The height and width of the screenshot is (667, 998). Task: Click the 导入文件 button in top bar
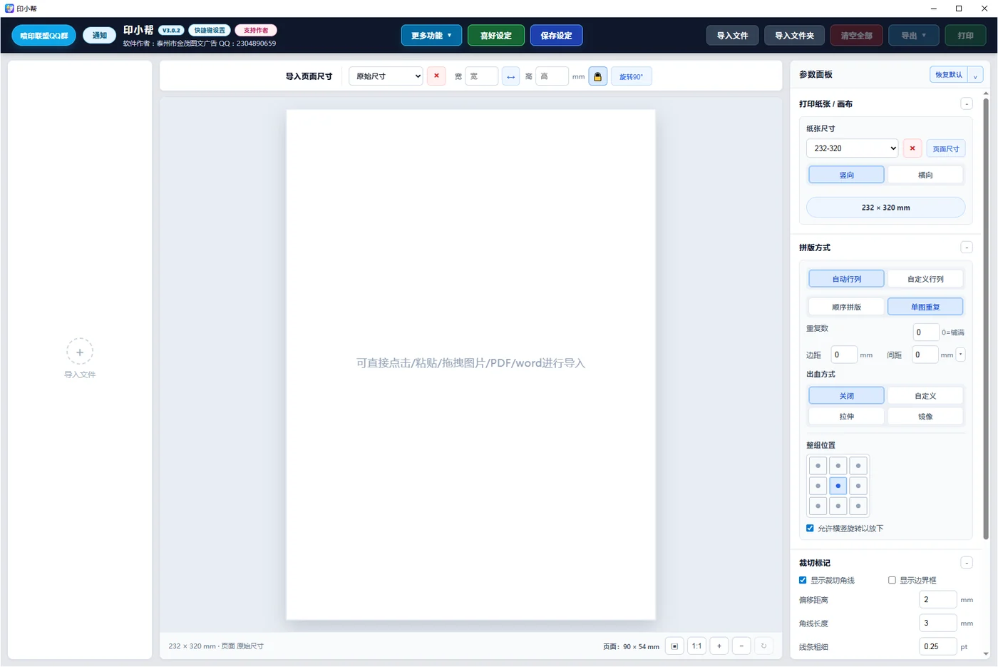732,36
